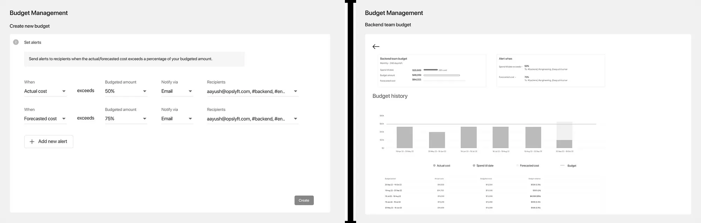
Task: Click the Backend team budget page subtitle
Action: point(388,25)
